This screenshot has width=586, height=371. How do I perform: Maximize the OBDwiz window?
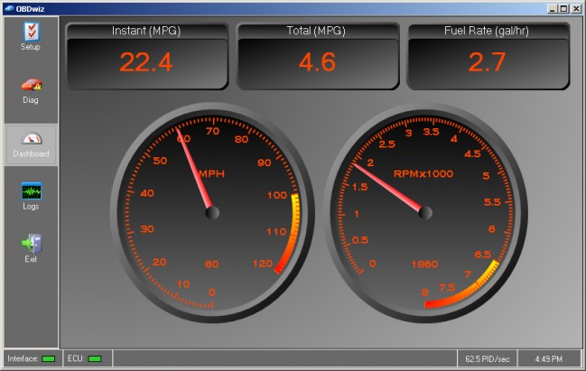[564, 9]
